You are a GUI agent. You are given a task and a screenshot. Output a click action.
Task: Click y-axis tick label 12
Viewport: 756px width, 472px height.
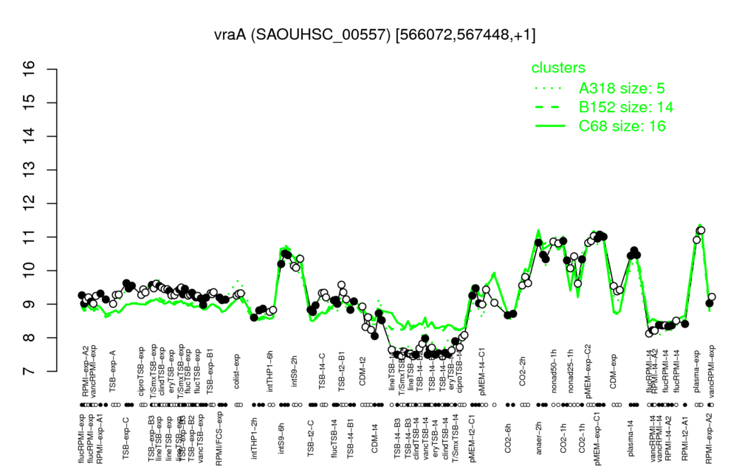pos(29,204)
